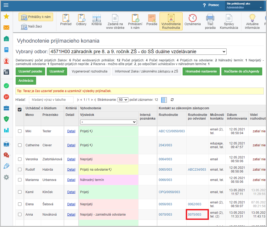
Task: Click the green home icon in sidebar
Action: [6, 39]
